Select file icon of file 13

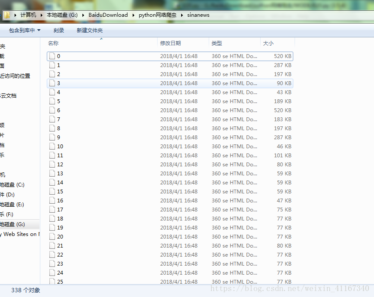[52, 174]
